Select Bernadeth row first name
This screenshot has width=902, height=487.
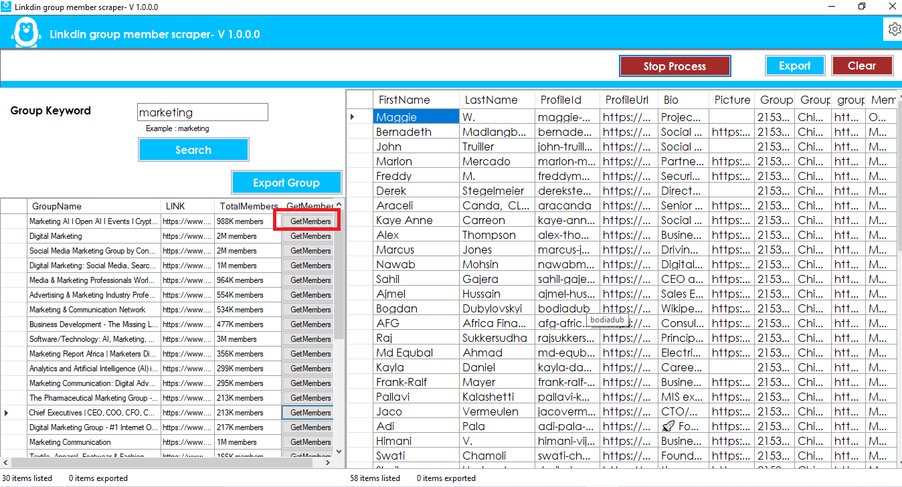416,132
